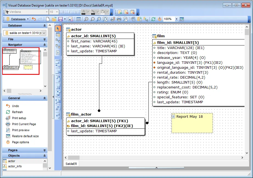The height and width of the screenshot is (178, 253).
Task: Open the line color swatch button
Action: pyautogui.click(x=93, y=12)
